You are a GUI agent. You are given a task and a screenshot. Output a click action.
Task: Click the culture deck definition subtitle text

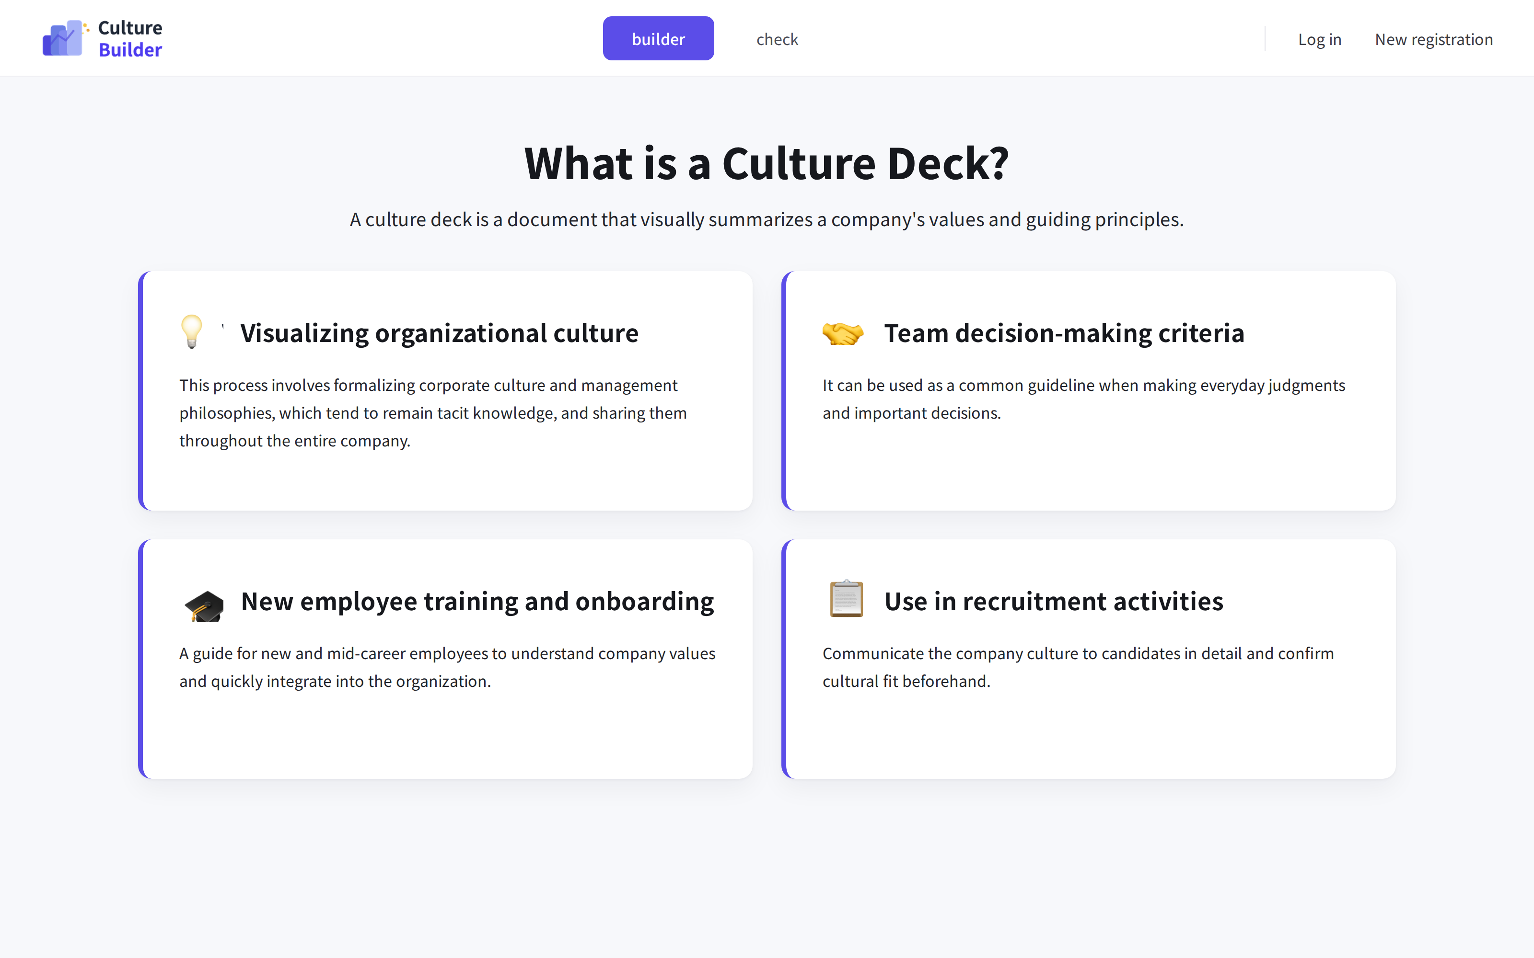[767, 219]
